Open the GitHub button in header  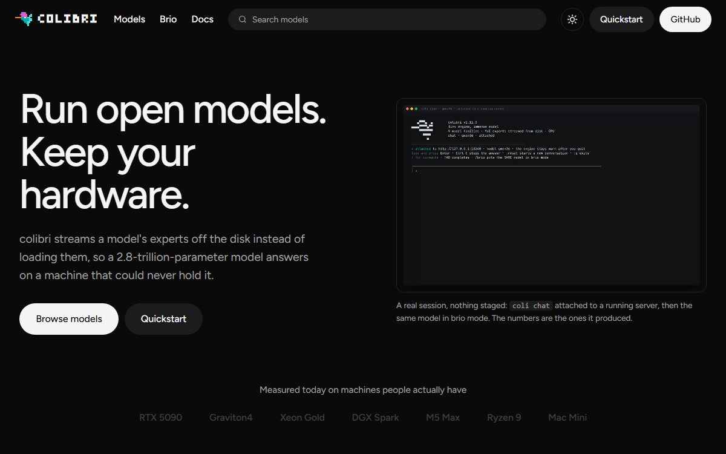pos(685,19)
